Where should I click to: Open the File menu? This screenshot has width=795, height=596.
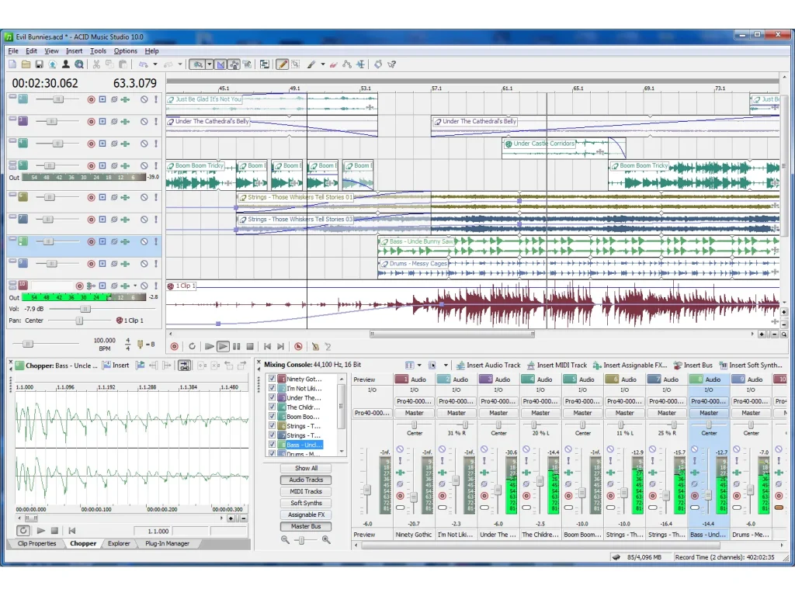click(x=13, y=50)
